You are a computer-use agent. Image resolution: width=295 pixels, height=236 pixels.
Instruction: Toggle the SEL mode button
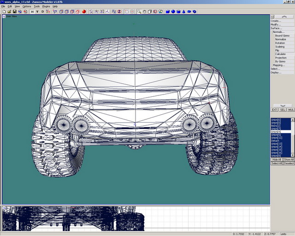(x=283, y=110)
